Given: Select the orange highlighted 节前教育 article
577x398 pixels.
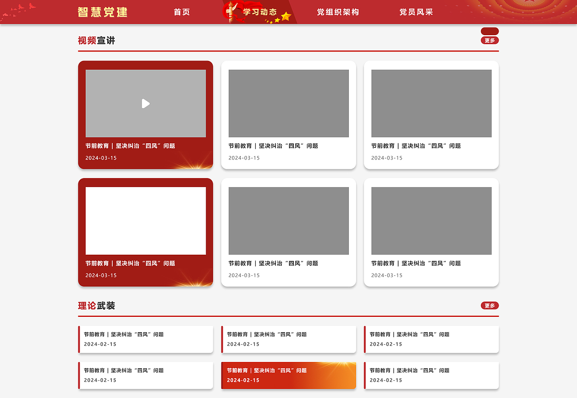Looking at the screenshot, I should coord(288,375).
